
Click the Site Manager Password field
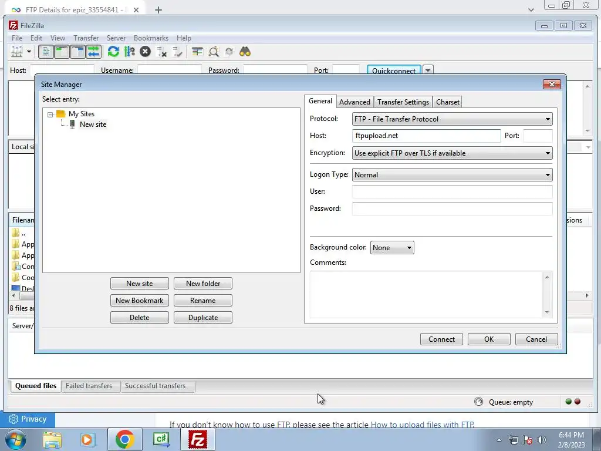pyautogui.click(x=453, y=208)
